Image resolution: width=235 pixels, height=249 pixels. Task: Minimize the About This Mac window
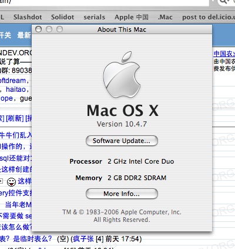tap(49, 29)
